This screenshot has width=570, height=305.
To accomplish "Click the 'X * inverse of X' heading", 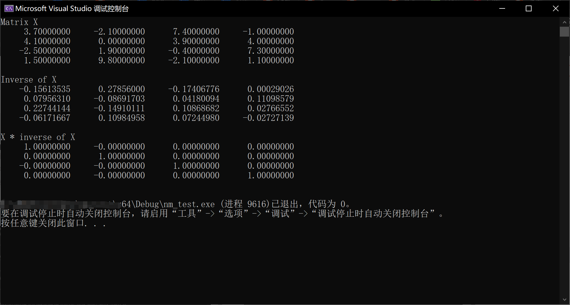I will [x=38, y=137].
